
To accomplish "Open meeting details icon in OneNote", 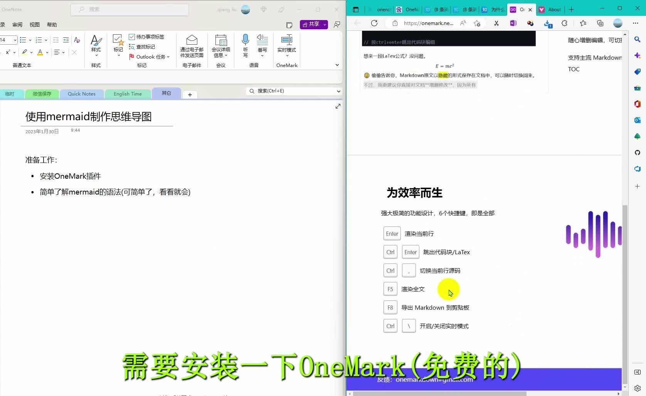I will [221, 40].
